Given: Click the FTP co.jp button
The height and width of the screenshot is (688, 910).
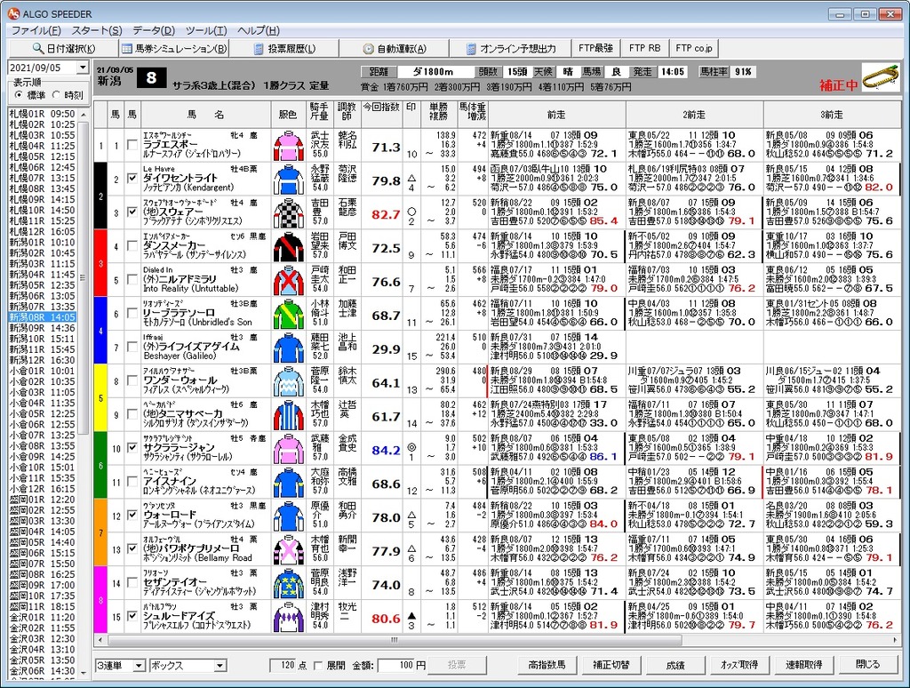Looking at the screenshot, I should point(694,48).
